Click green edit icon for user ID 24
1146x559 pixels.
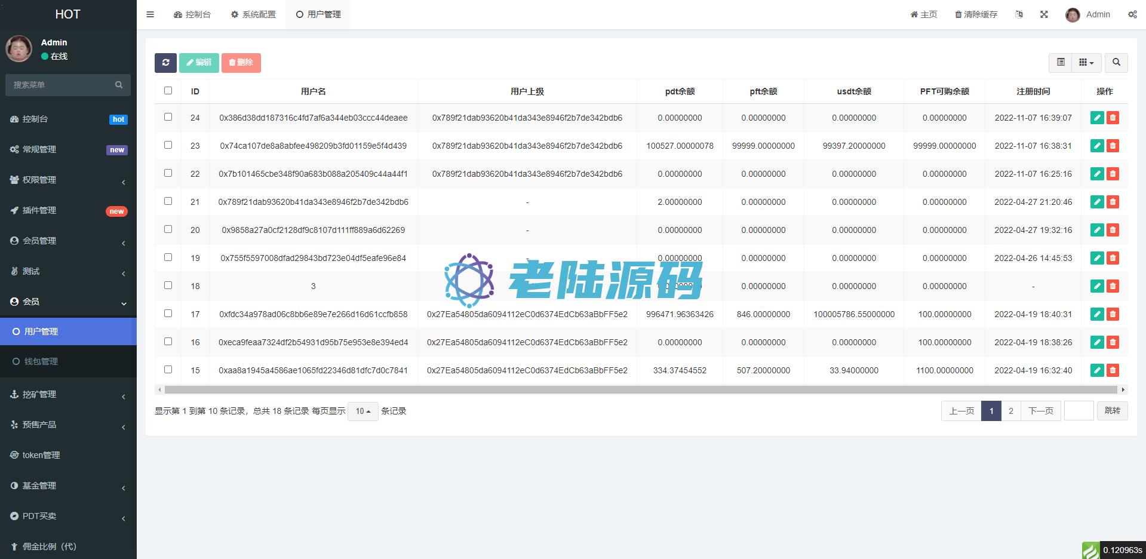(1096, 118)
